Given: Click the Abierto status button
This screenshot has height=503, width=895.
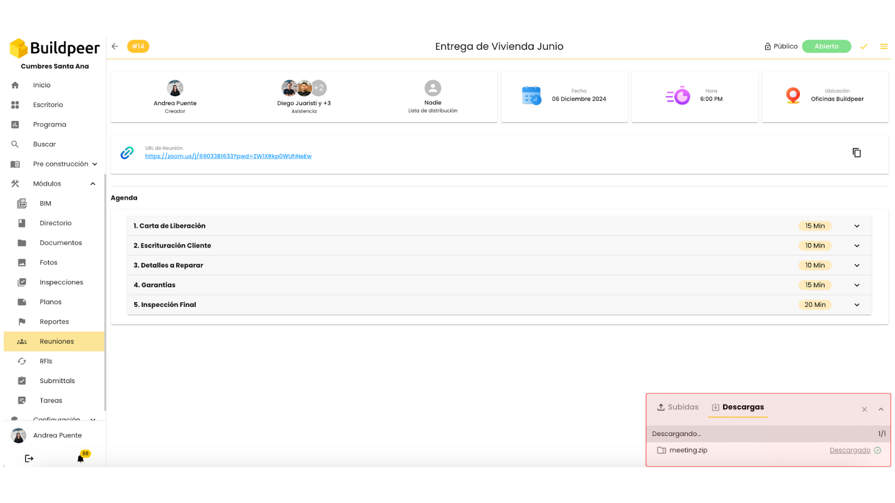Looking at the screenshot, I should click(826, 46).
